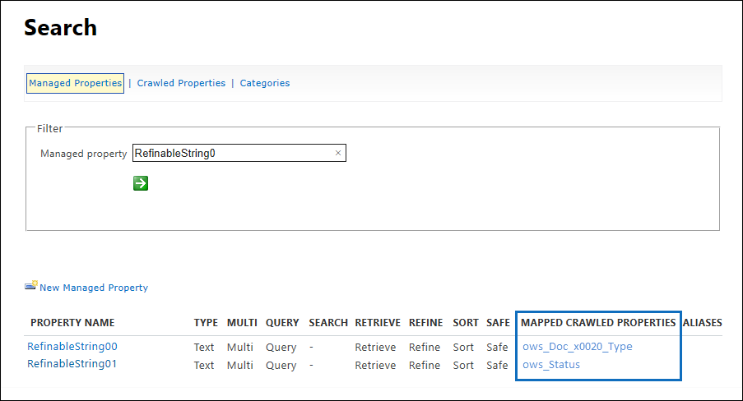The width and height of the screenshot is (743, 401).
Task: Open RefinableString01 managed property
Action: (72, 364)
